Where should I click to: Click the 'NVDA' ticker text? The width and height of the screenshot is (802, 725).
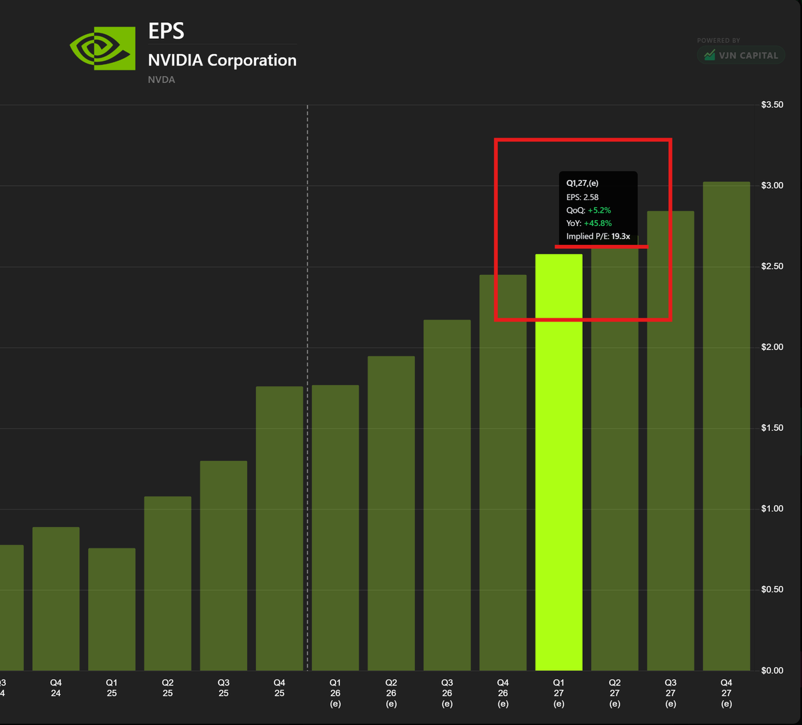[161, 80]
